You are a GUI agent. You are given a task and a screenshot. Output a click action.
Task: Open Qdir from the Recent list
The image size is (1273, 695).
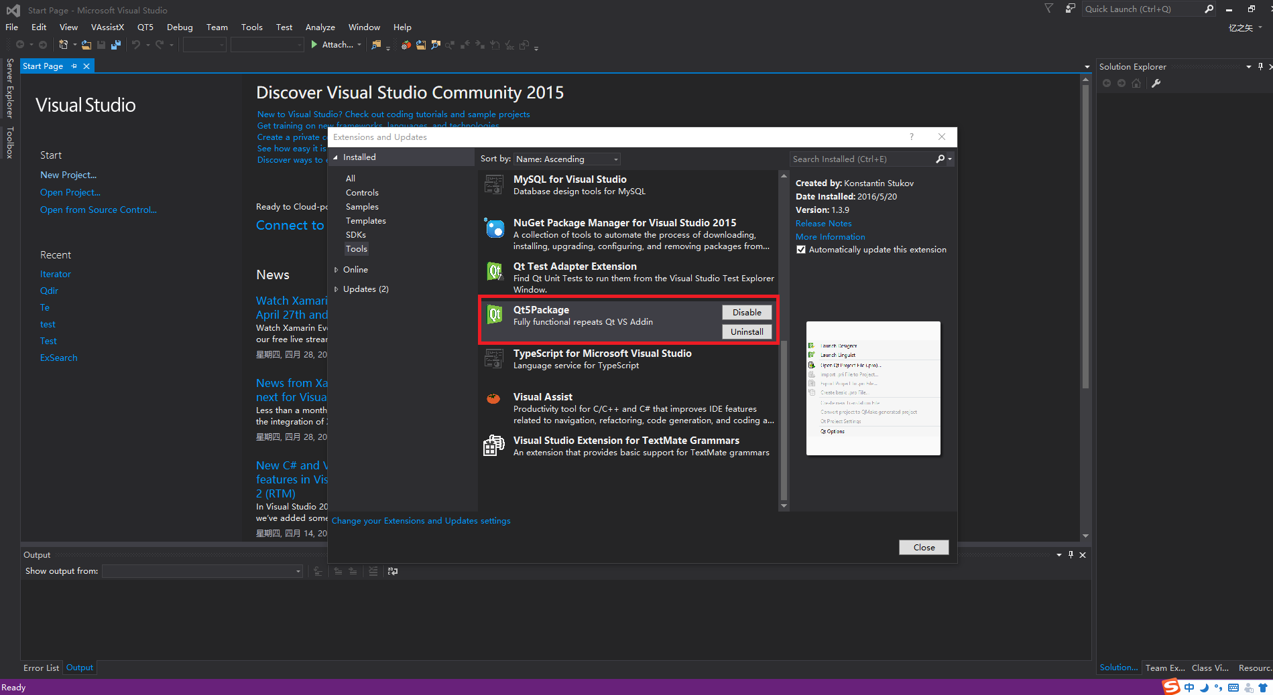point(49,291)
